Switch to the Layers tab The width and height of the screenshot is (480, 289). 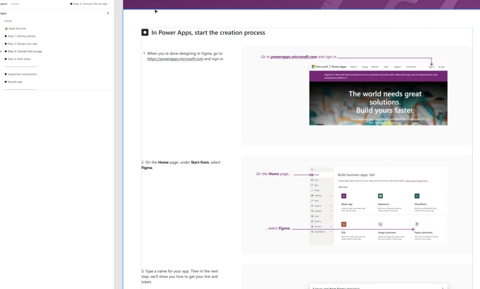[4, 3]
